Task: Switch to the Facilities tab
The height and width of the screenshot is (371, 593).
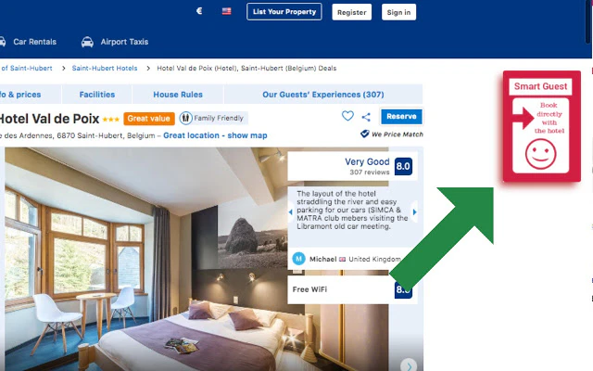Action: (96, 95)
